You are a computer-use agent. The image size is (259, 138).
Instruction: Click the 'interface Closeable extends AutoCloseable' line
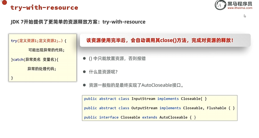tap(140, 117)
